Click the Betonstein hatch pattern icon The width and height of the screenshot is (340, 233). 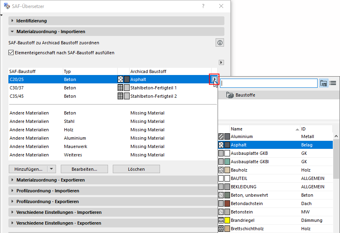pos(221,212)
